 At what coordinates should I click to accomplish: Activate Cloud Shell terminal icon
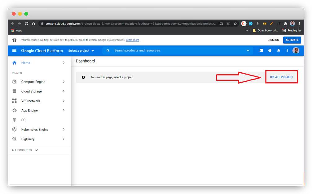point(261,50)
